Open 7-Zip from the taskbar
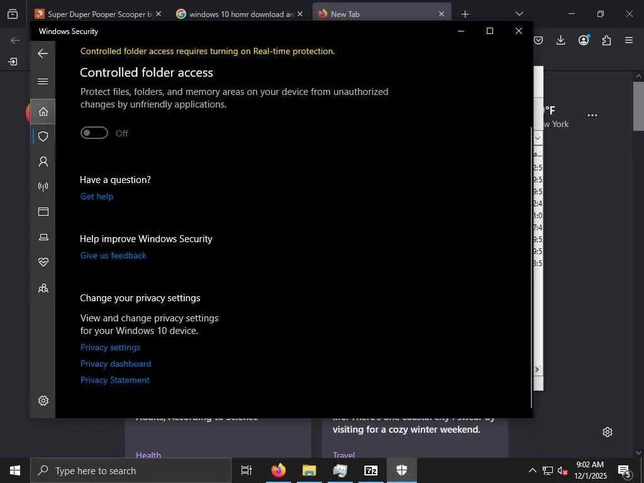 point(371,470)
